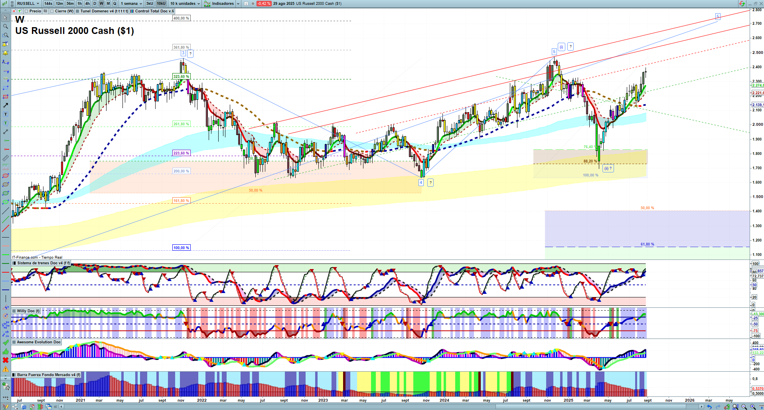Click the IT-Finance.com - Tiempo Real text
764x410 pixels.
click(37, 257)
